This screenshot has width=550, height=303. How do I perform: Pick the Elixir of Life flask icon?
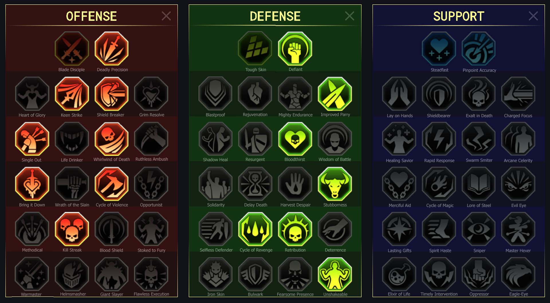[399, 274]
